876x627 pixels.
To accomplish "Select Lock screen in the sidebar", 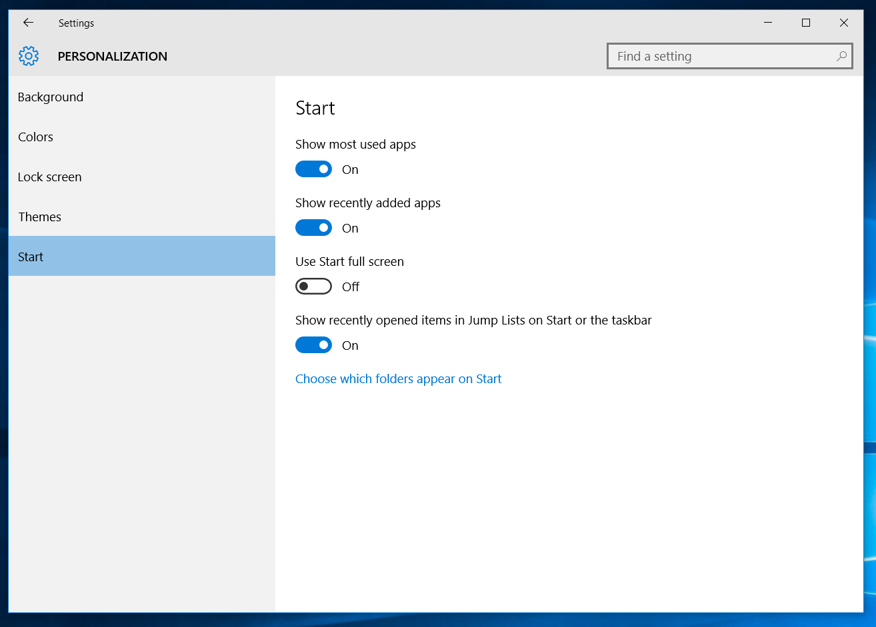I will click(x=50, y=177).
